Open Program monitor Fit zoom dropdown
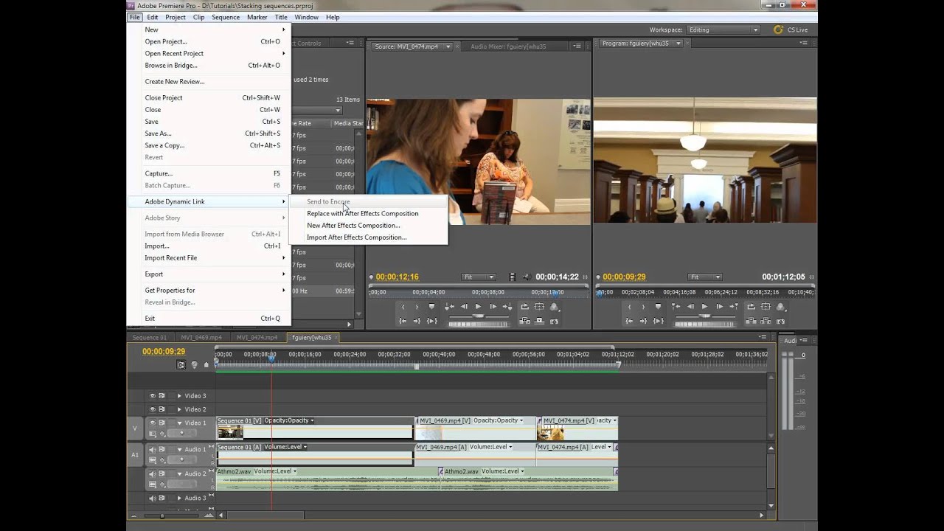This screenshot has width=944, height=531. tap(704, 277)
